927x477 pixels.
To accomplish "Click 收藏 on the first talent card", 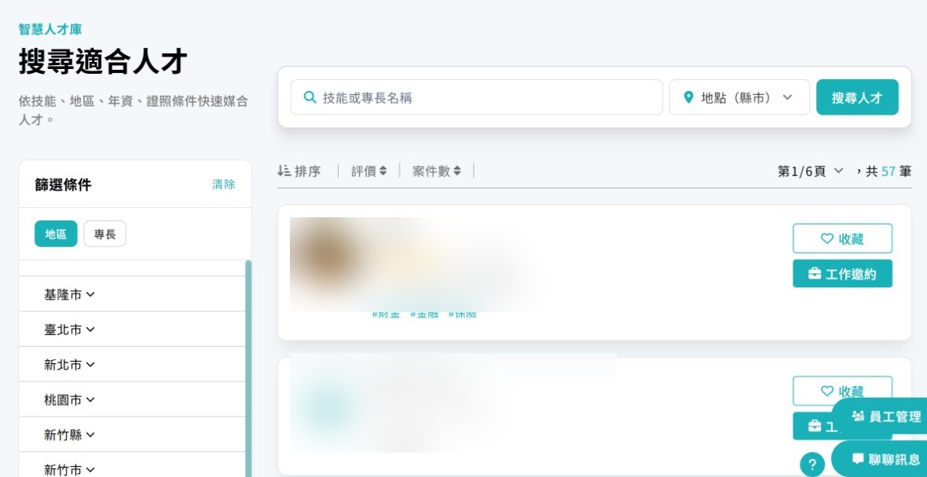I will [842, 238].
